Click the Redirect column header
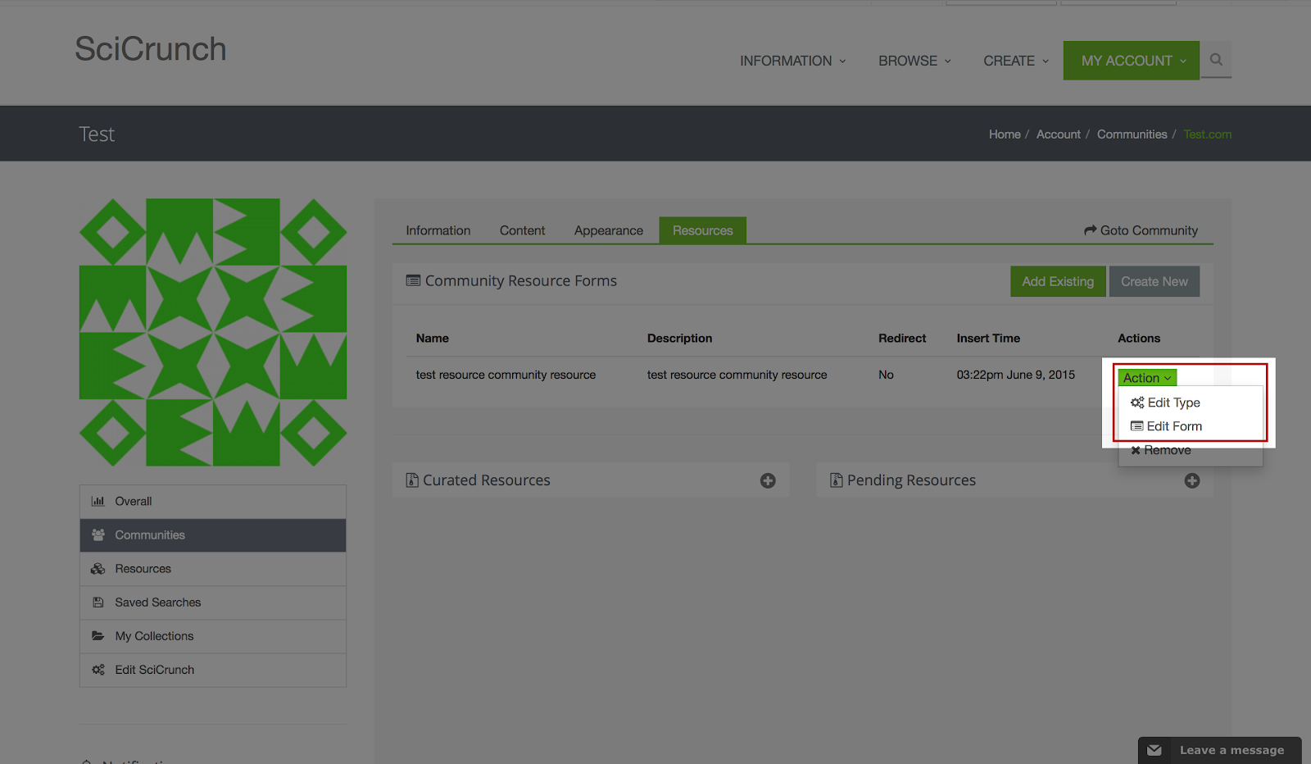 902,339
